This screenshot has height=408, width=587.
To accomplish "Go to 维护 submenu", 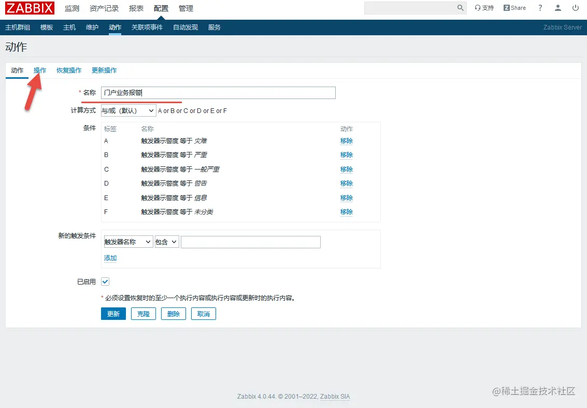I will point(92,27).
